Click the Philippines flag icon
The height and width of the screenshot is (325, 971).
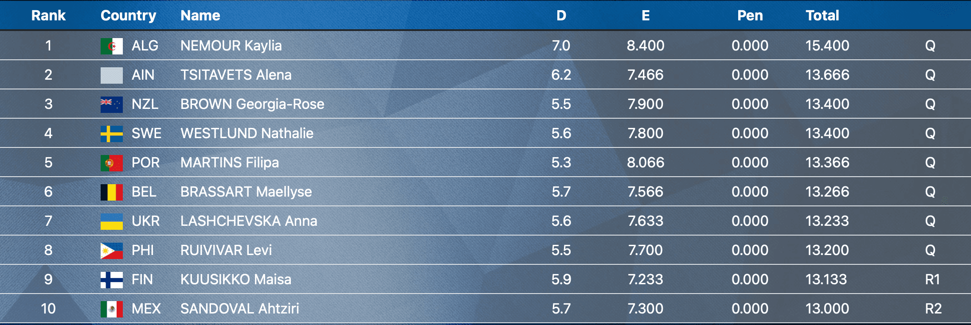tap(111, 251)
